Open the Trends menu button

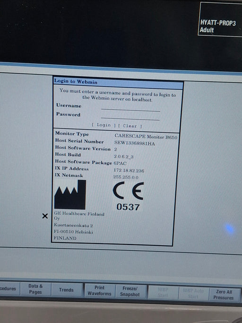coord(66,290)
